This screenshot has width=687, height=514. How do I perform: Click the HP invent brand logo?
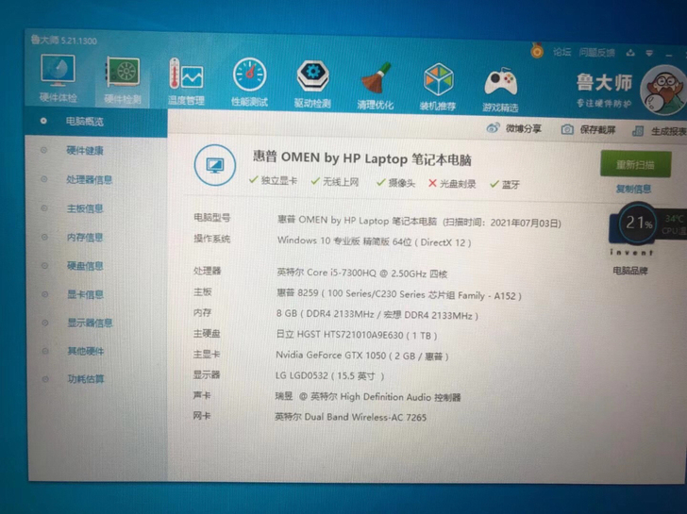[x=631, y=234]
